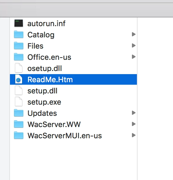Open Office.en-us via its right arrow
This screenshot has height=180, width=173.
[134, 57]
